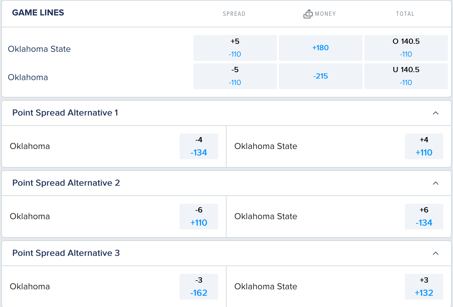453x307 pixels.
Task: Choose Under 140.5 total bet
Action: tap(406, 76)
